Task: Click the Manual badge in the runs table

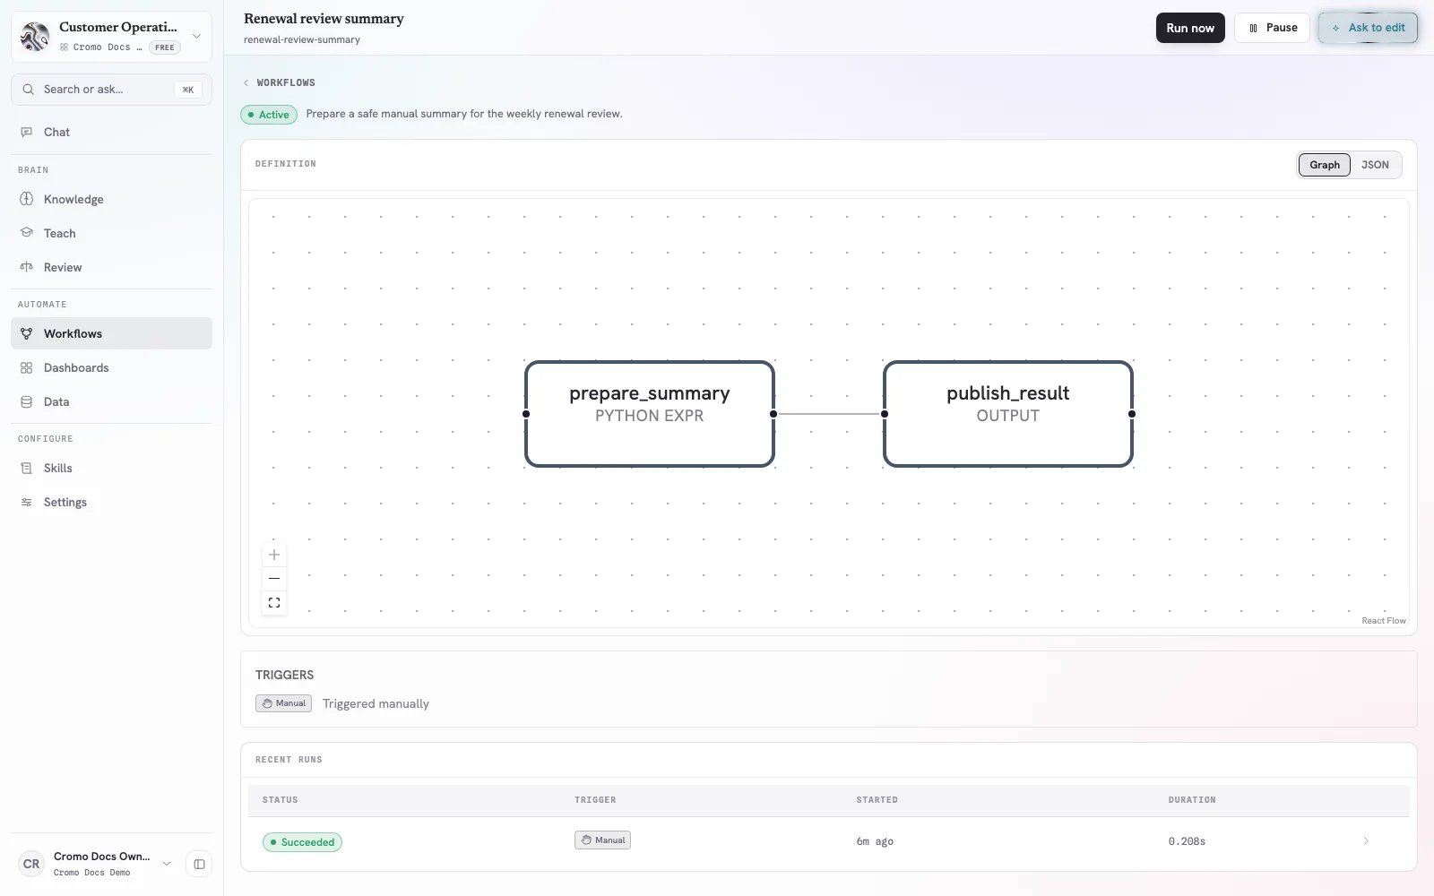Action: pos(602,840)
